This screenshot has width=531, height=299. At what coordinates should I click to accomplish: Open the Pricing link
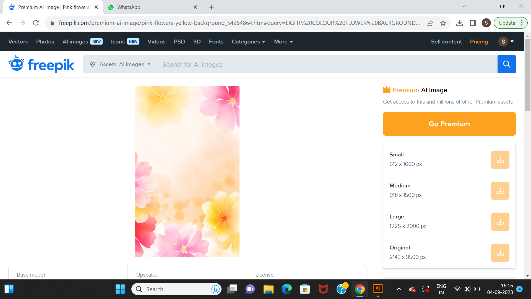[x=479, y=42]
